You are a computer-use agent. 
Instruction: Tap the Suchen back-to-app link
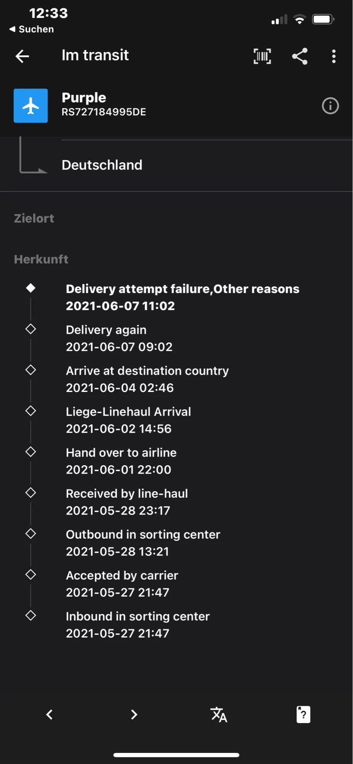tap(32, 29)
